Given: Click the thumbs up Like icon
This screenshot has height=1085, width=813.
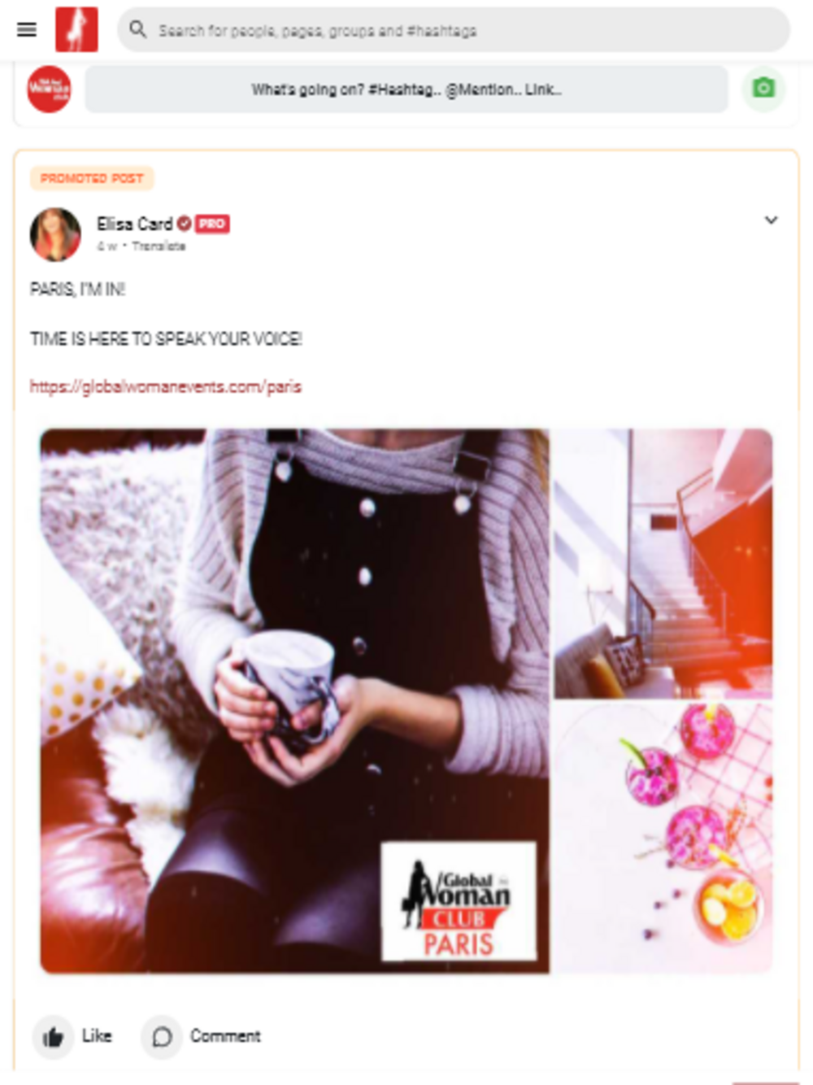Looking at the screenshot, I should coord(53,1036).
